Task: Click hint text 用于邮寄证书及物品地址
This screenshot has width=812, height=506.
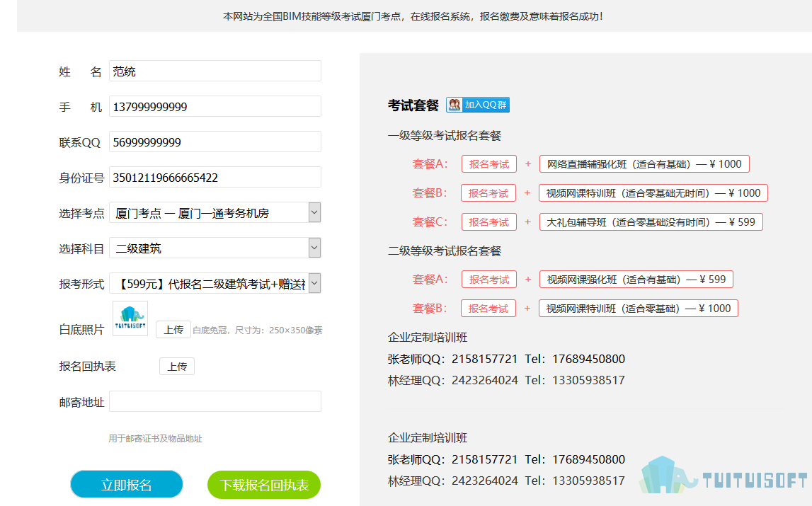Action: pos(155,439)
